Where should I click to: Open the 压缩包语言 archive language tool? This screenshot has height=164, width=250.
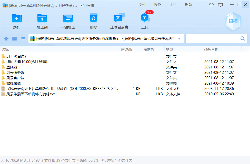click(119, 18)
